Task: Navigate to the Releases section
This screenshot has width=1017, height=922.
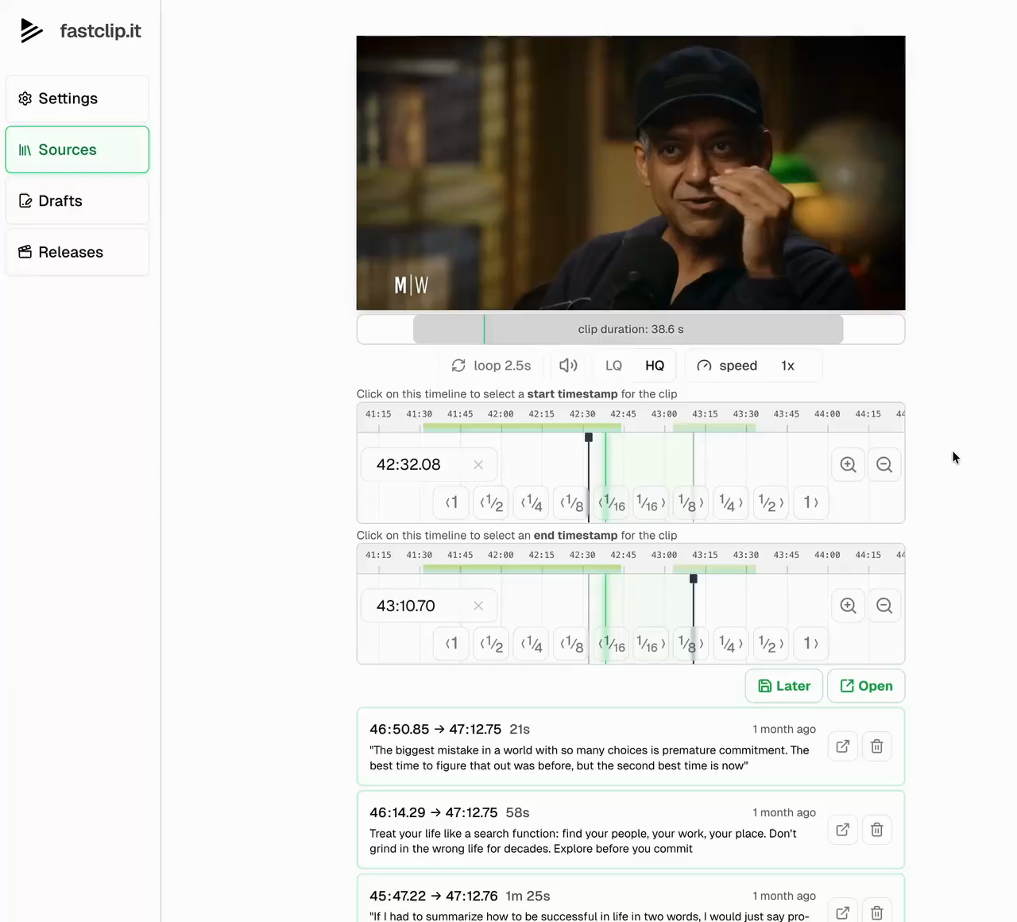Action: pos(77,252)
